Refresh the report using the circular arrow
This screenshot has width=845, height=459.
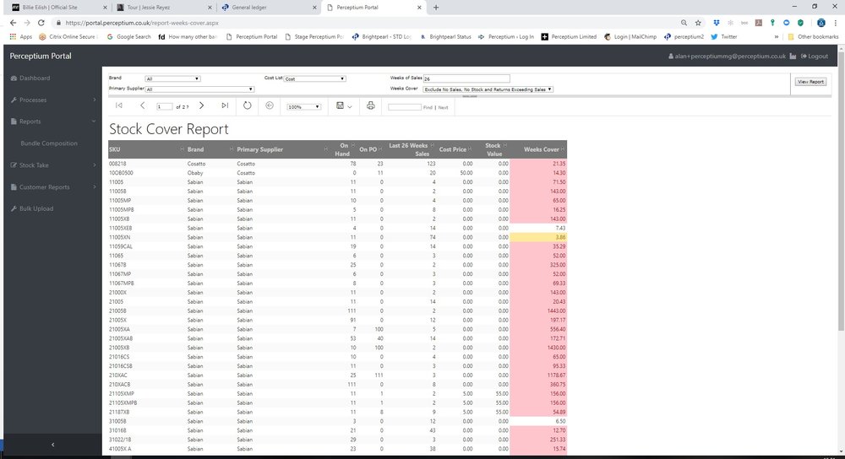pos(248,105)
